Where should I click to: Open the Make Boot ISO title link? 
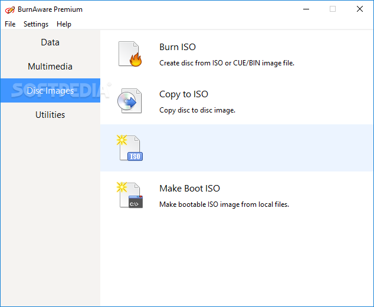(189, 189)
